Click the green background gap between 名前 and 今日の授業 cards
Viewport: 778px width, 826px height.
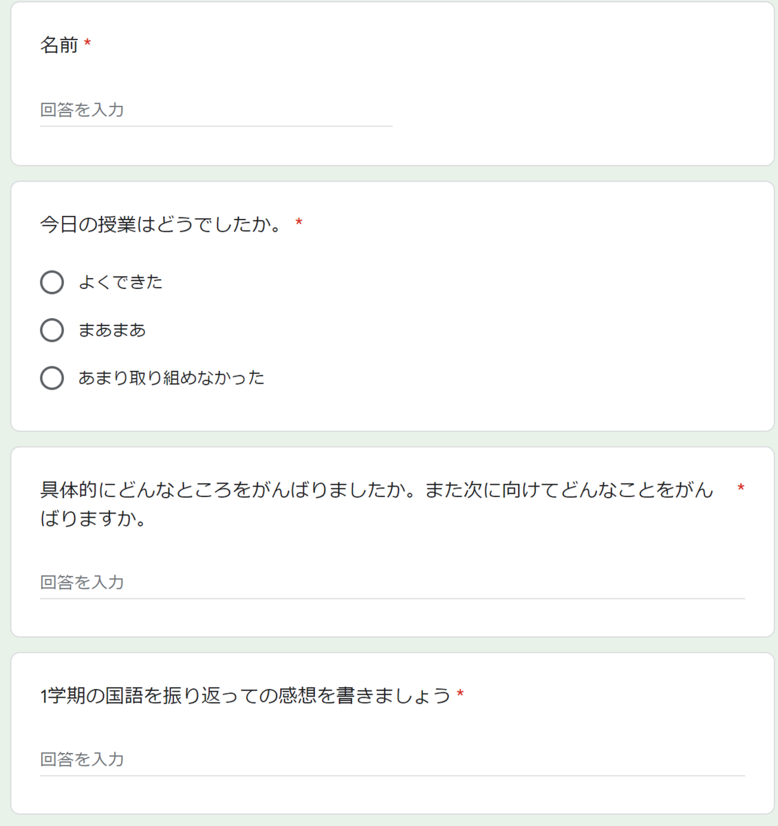point(392,173)
